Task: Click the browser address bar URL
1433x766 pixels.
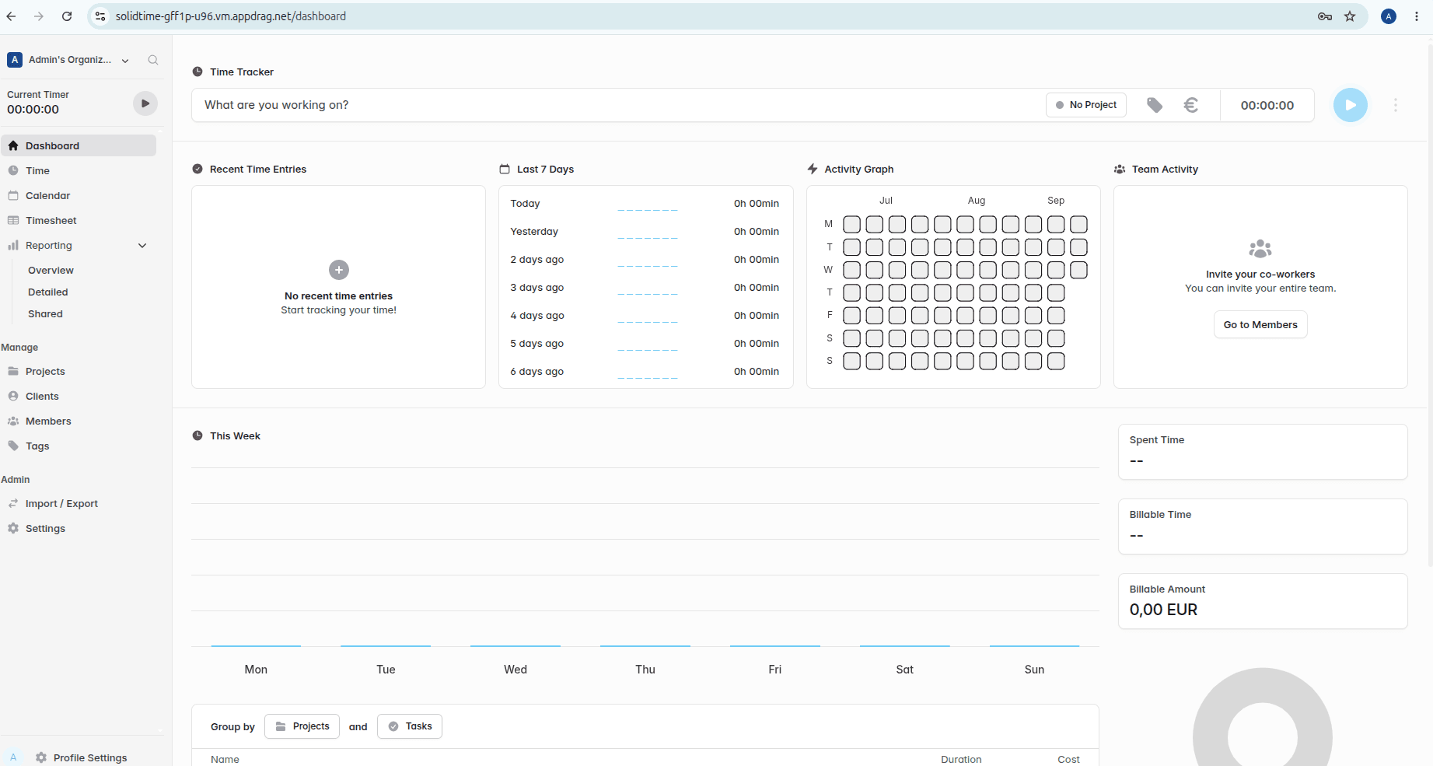Action: tap(230, 16)
